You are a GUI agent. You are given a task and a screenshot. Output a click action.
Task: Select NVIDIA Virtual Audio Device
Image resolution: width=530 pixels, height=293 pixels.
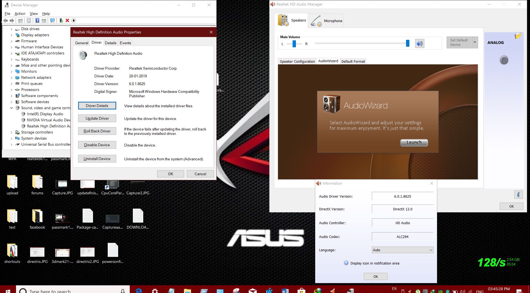click(49, 120)
